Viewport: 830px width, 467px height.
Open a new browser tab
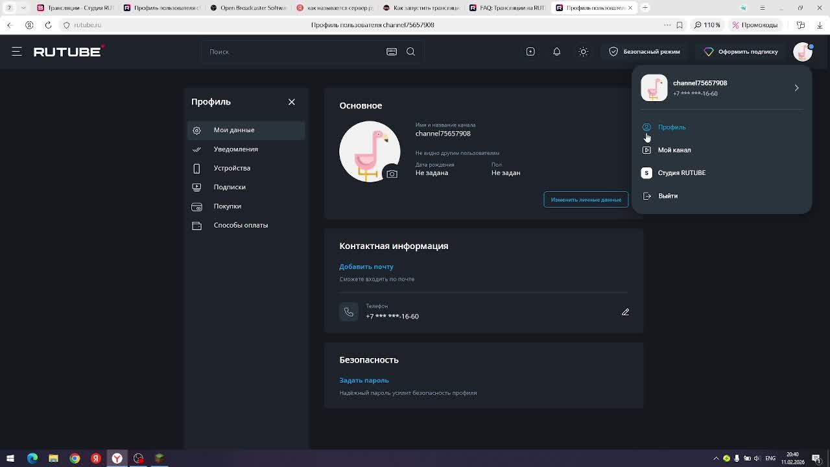tap(645, 8)
